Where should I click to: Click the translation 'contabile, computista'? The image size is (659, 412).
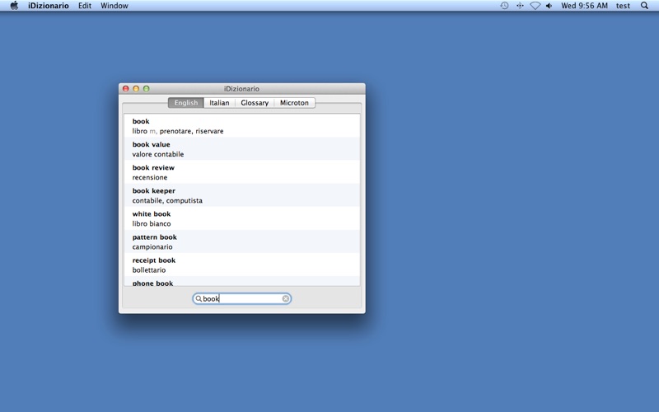click(167, 200)
